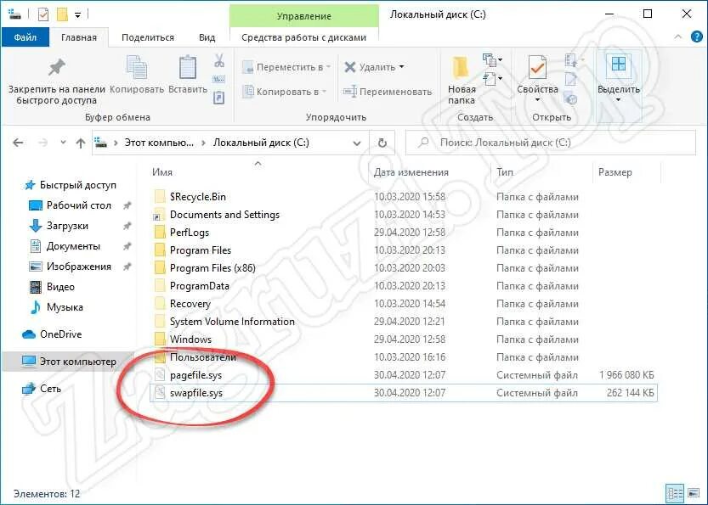Image resolution: width=708 pixels, height=505 pixels.
Task: Click the scissors Cut icon
Action: 219,60
